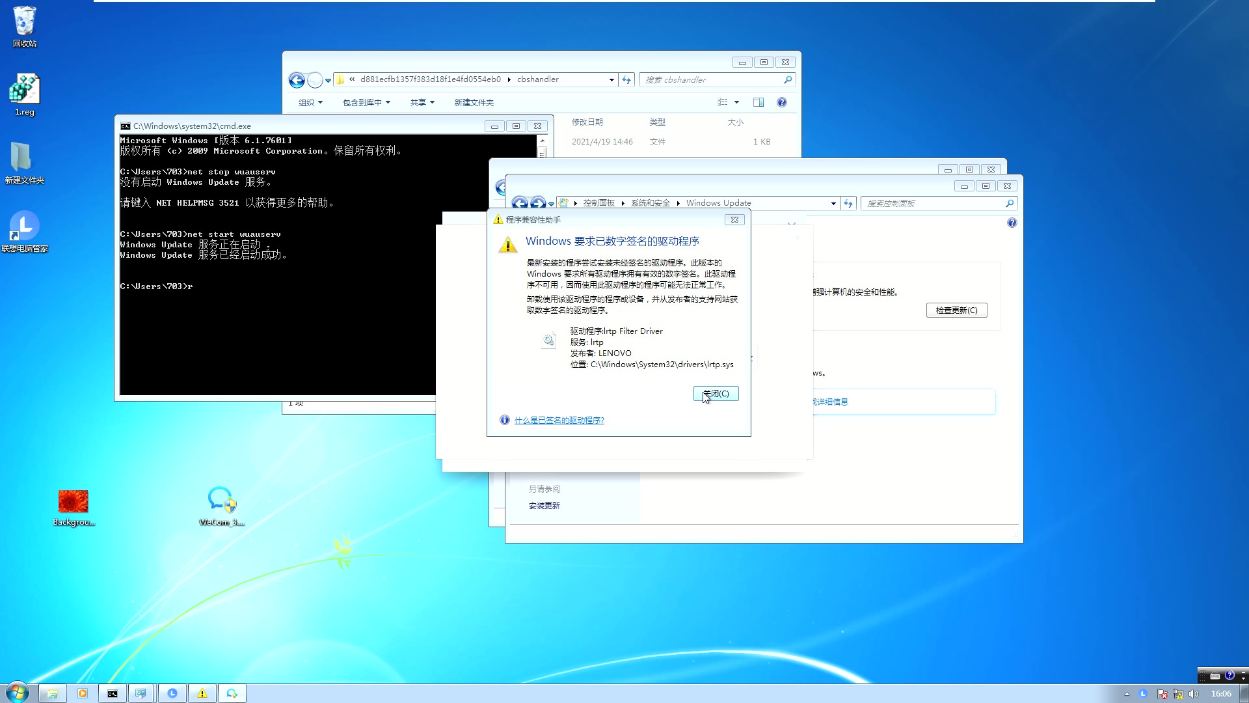Screen dimensions: 1249x703
Task: Switch to compatibility assistant warning taskbar button
Action: pyautogui.click(x=202, y=693)
